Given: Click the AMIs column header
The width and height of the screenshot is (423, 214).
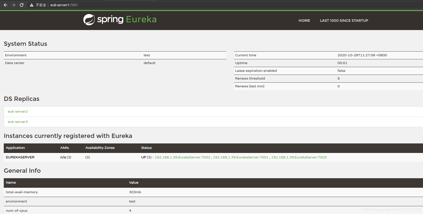Looking at the screenshot, I should point(64,148).
